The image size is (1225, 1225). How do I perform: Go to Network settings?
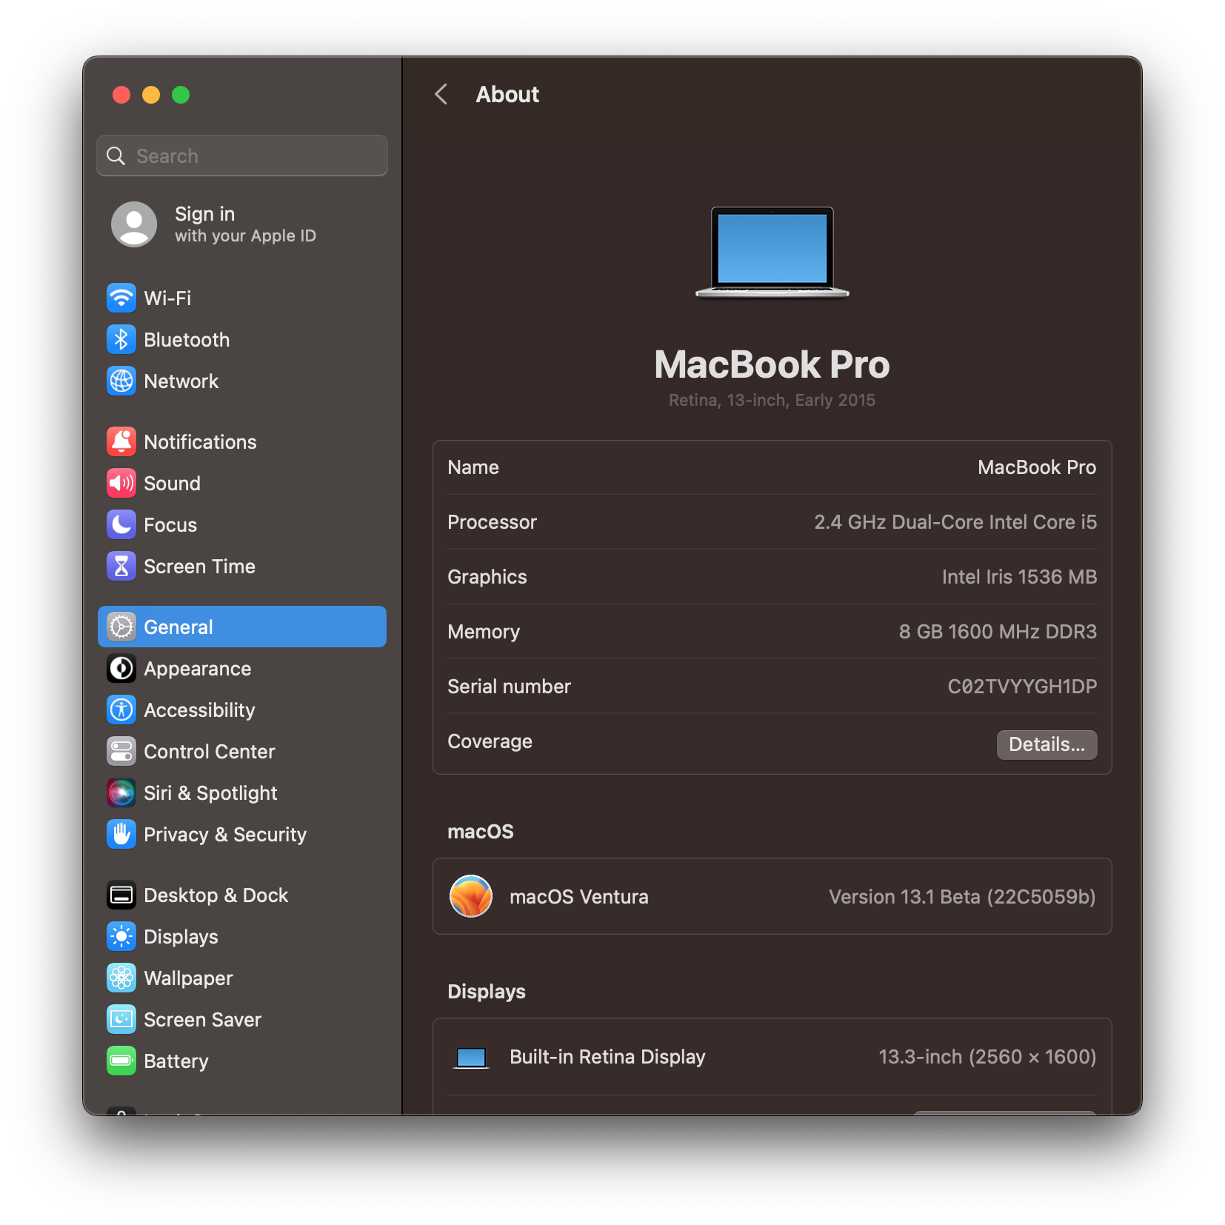point(242,381)
